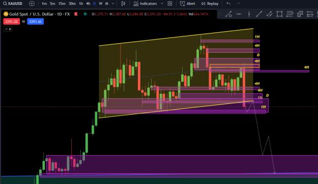Choose the 4h timeframe
Image resolution: width=318 pixels, height=184 pixels.
click(x=88, y=4)
